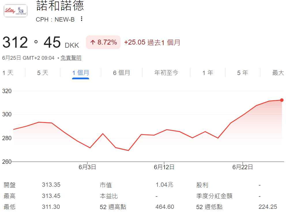
Task: Click the market cap value 1.04兆
Action: click(x=164, y=185)
